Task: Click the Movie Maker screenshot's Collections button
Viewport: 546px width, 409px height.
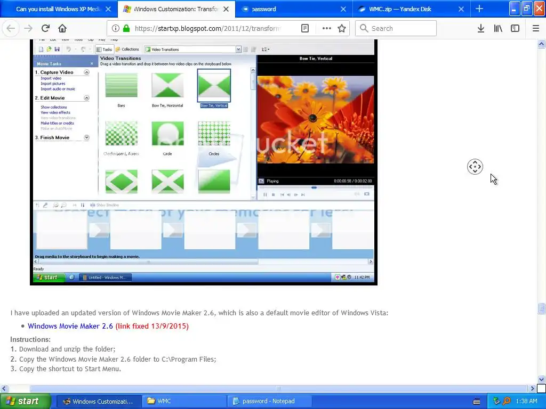Action: pos(127,50)
